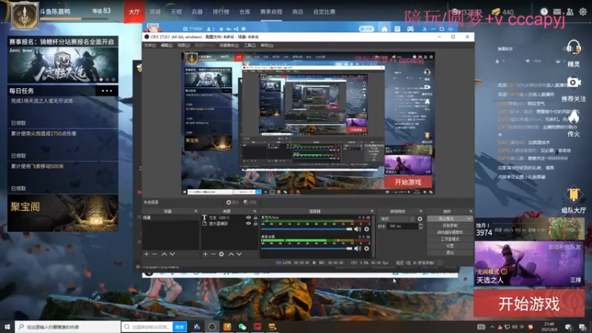Move source up arrow in OBS sources panel
Image resolution: width=592 pixels, height=333 pixels.
231,254
